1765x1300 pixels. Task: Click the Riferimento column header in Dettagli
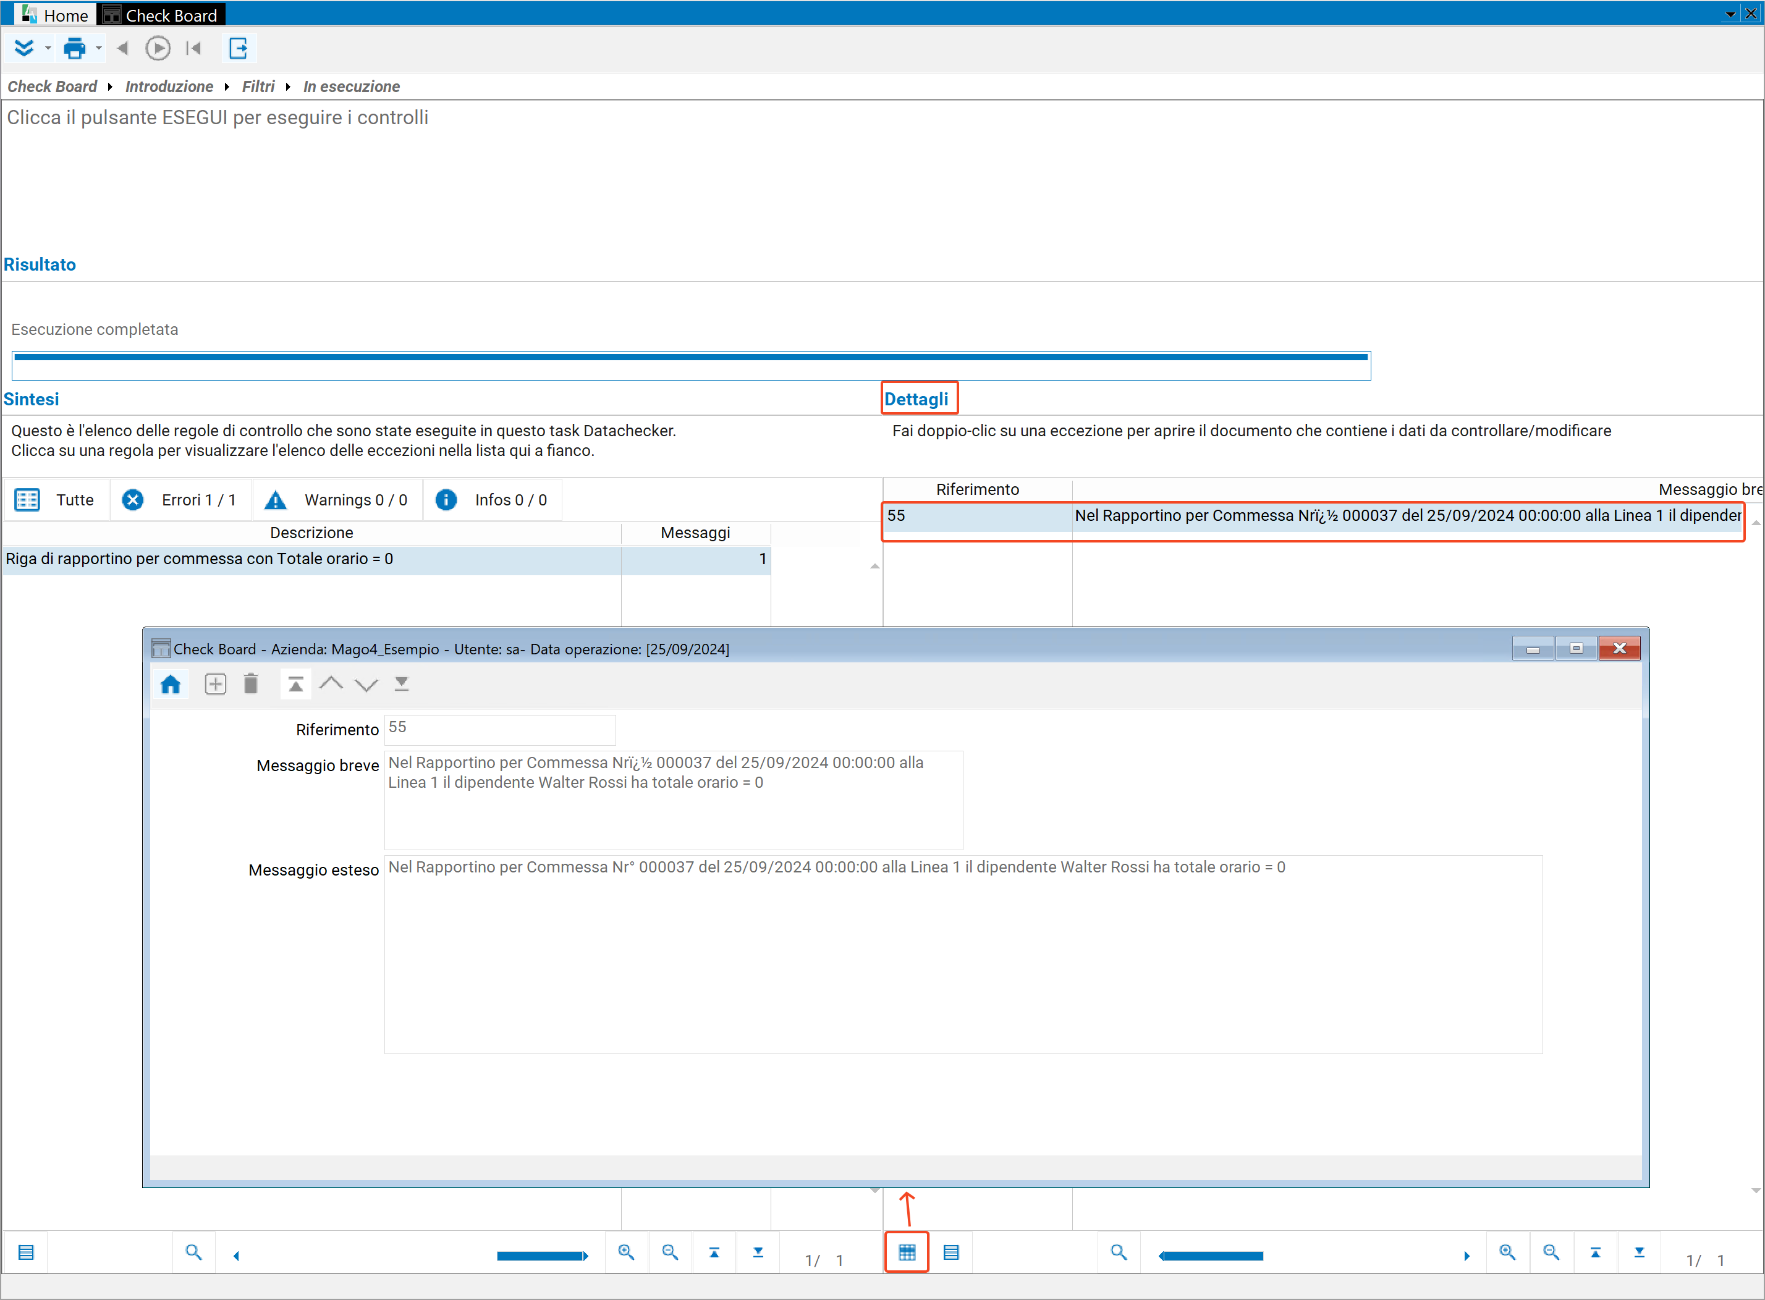point(977,489)
